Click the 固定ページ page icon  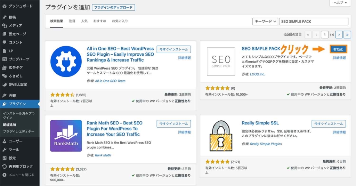4,34
